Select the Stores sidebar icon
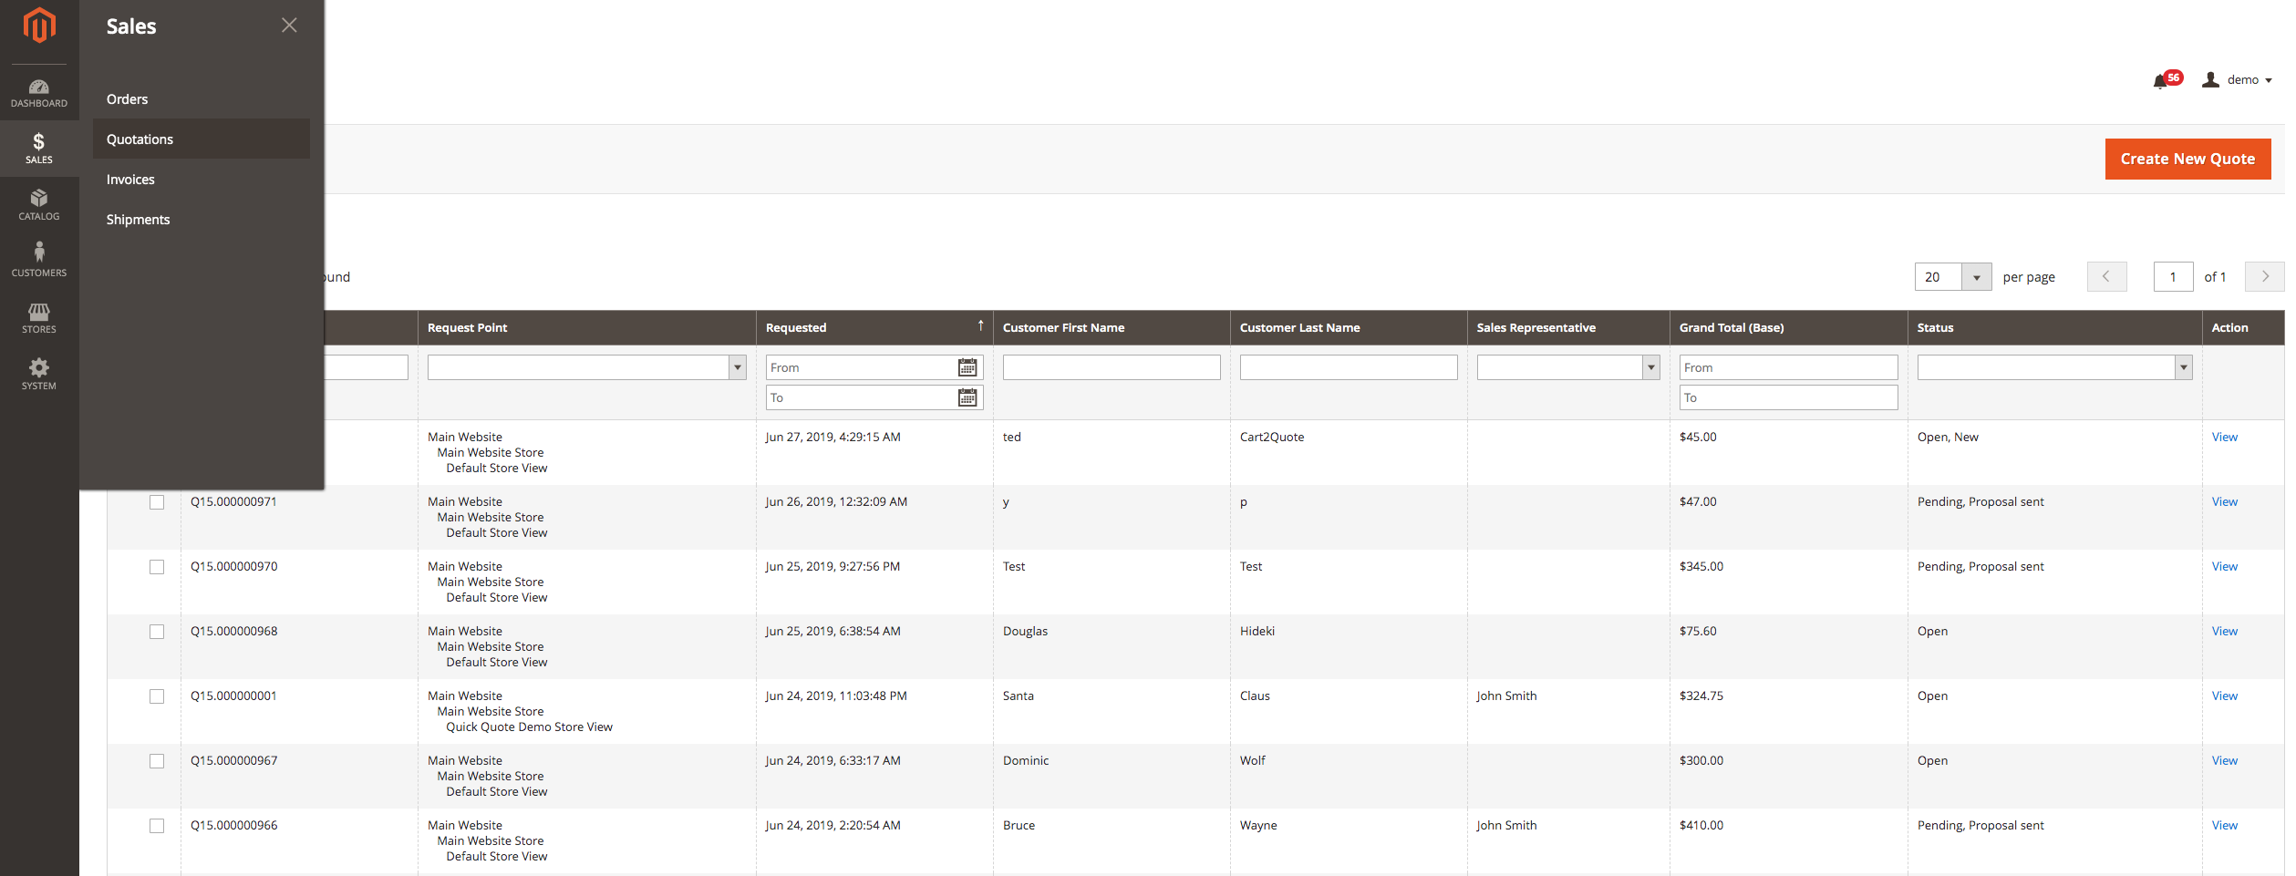Screen dimensions: 2296x876 tap(38, 316)
